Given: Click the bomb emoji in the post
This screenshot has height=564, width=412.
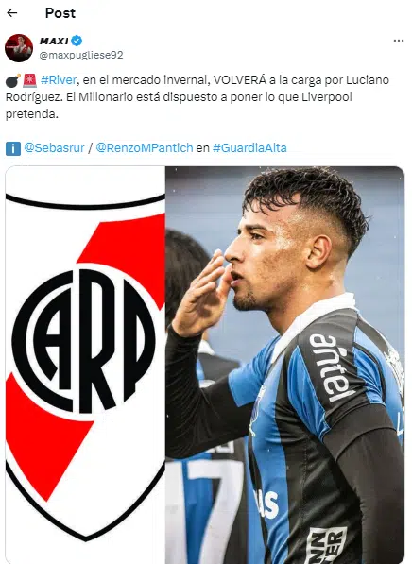Looking at the screenshot, I should click(12, 80).
